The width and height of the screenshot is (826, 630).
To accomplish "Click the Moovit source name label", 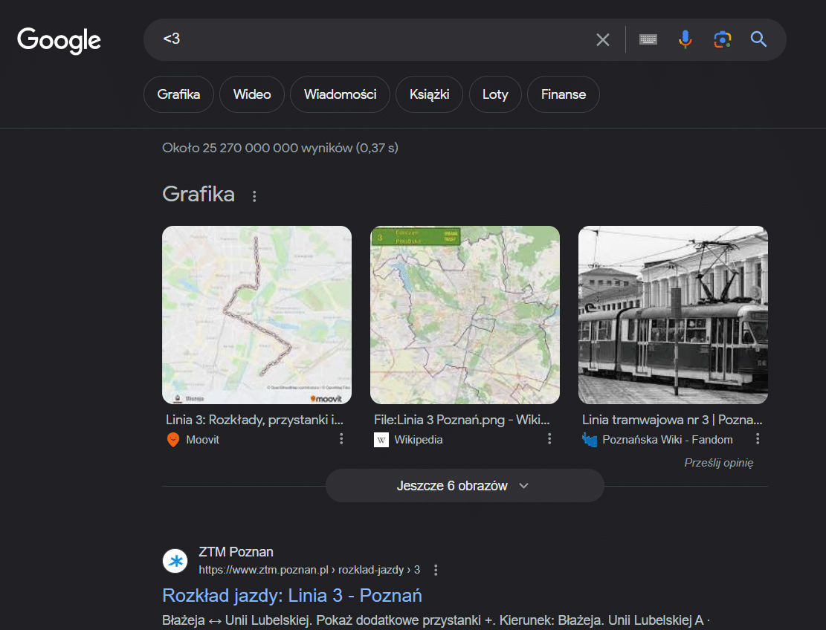I will pos(202,440).
